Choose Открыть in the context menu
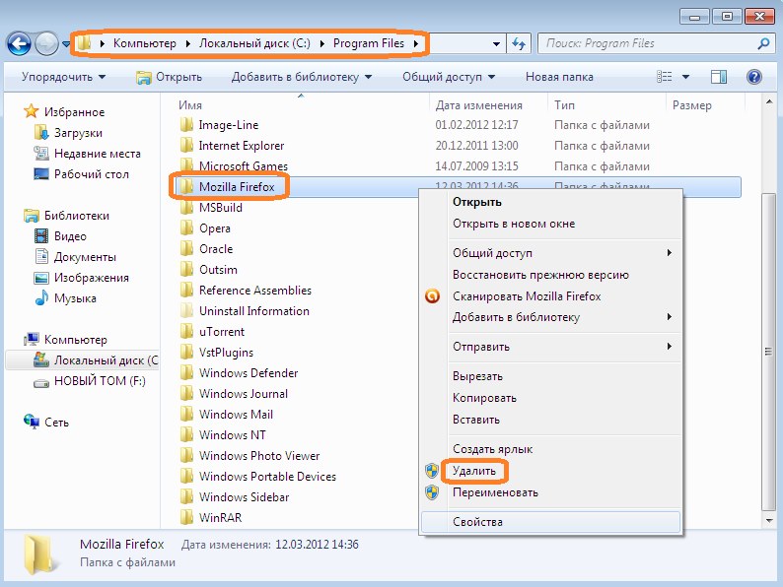The image size is (783, 587). click(x=477, y=202)
